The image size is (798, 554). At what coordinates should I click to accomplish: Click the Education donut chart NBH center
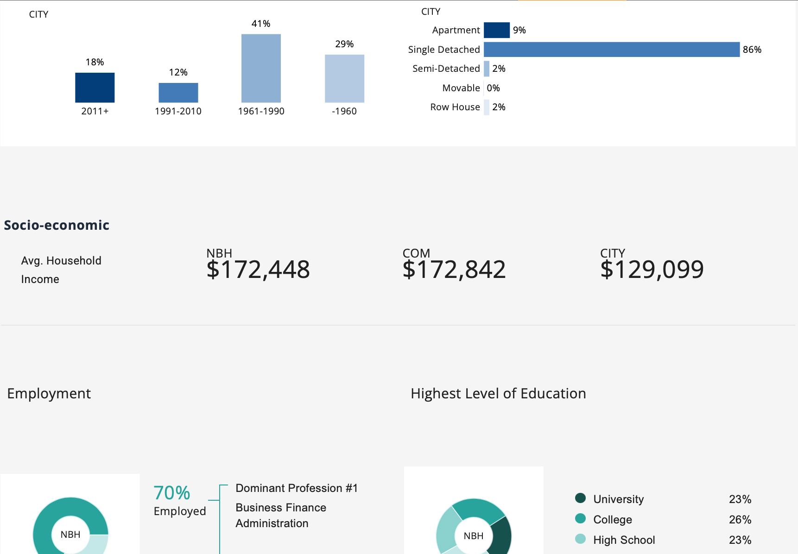pos(473,536)
